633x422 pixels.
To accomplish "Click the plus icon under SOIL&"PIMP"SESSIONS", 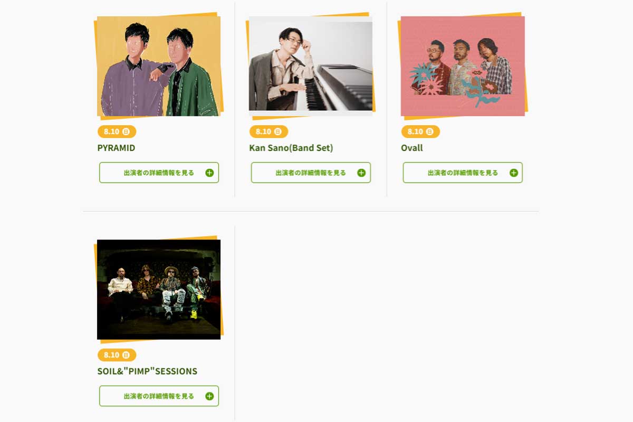I will click(209, 396).
